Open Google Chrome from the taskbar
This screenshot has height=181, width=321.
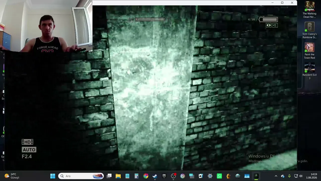[146, 176]
